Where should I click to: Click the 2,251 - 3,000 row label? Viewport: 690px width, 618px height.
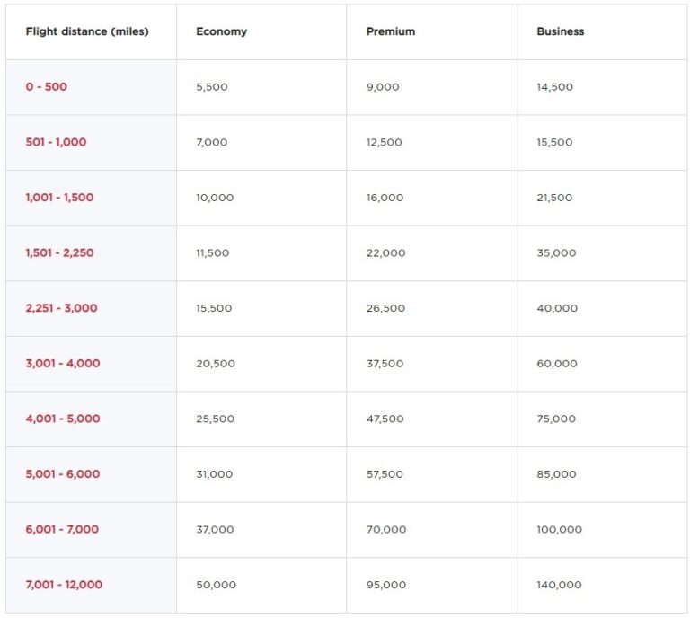[61, 308]
